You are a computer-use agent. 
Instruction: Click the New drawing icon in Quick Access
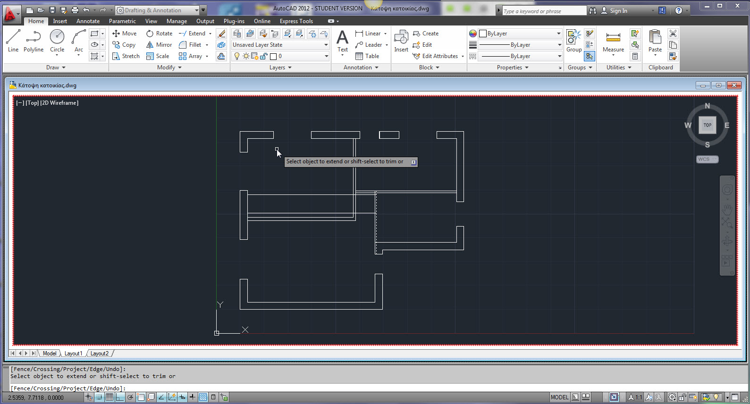tap(30, 10)
